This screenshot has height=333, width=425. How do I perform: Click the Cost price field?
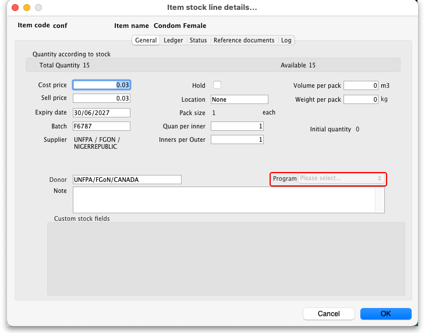click(x=101, y=85)
